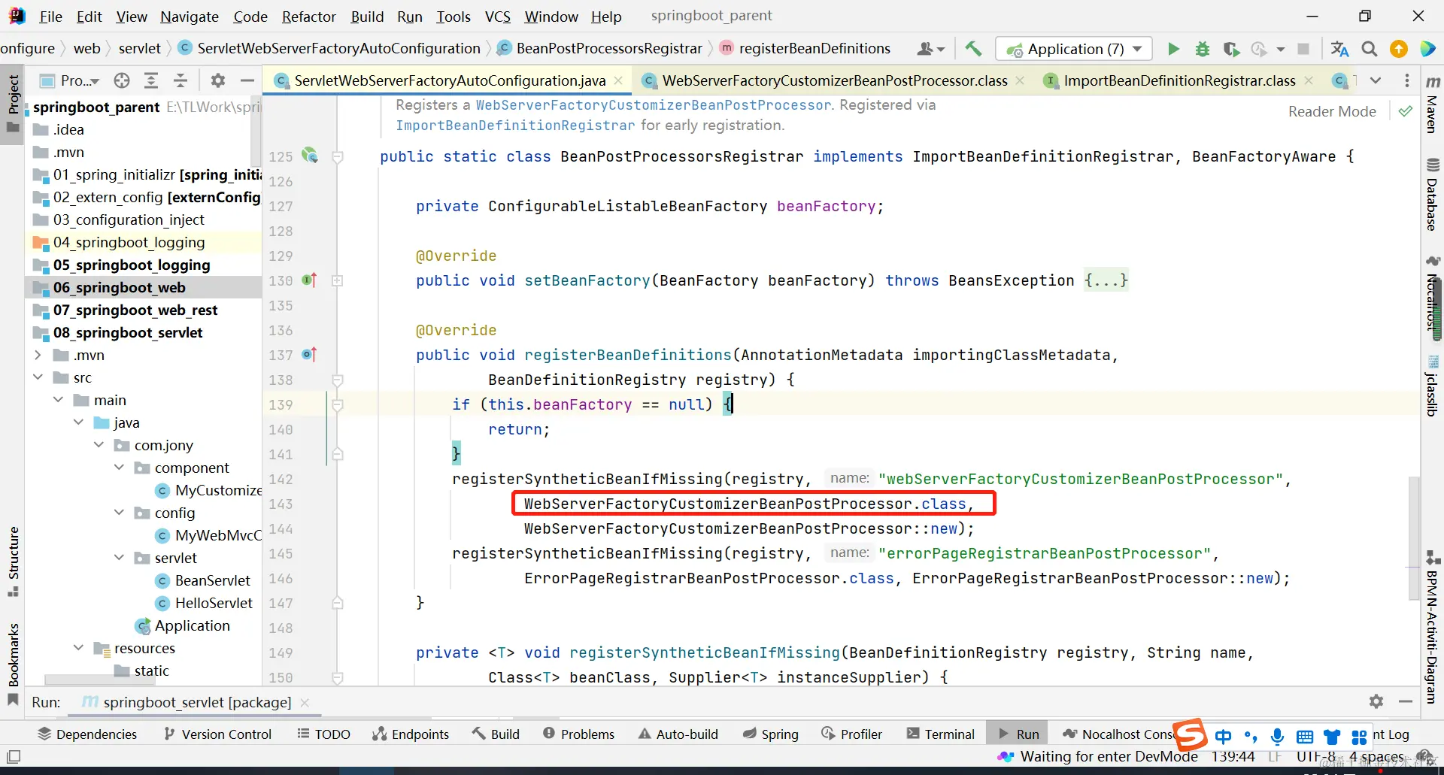Click Sogou input method icon

1191,734
